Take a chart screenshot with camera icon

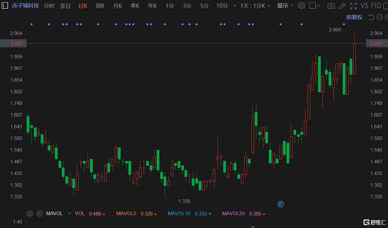[x=331, y=5]
